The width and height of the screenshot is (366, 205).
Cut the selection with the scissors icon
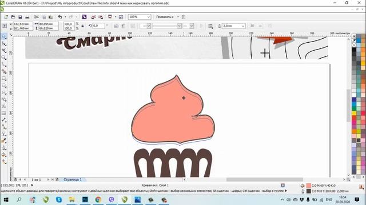[37, 17]
